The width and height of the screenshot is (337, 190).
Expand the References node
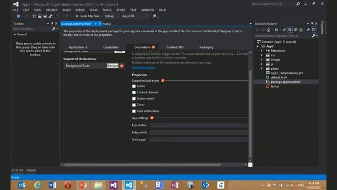262,51
